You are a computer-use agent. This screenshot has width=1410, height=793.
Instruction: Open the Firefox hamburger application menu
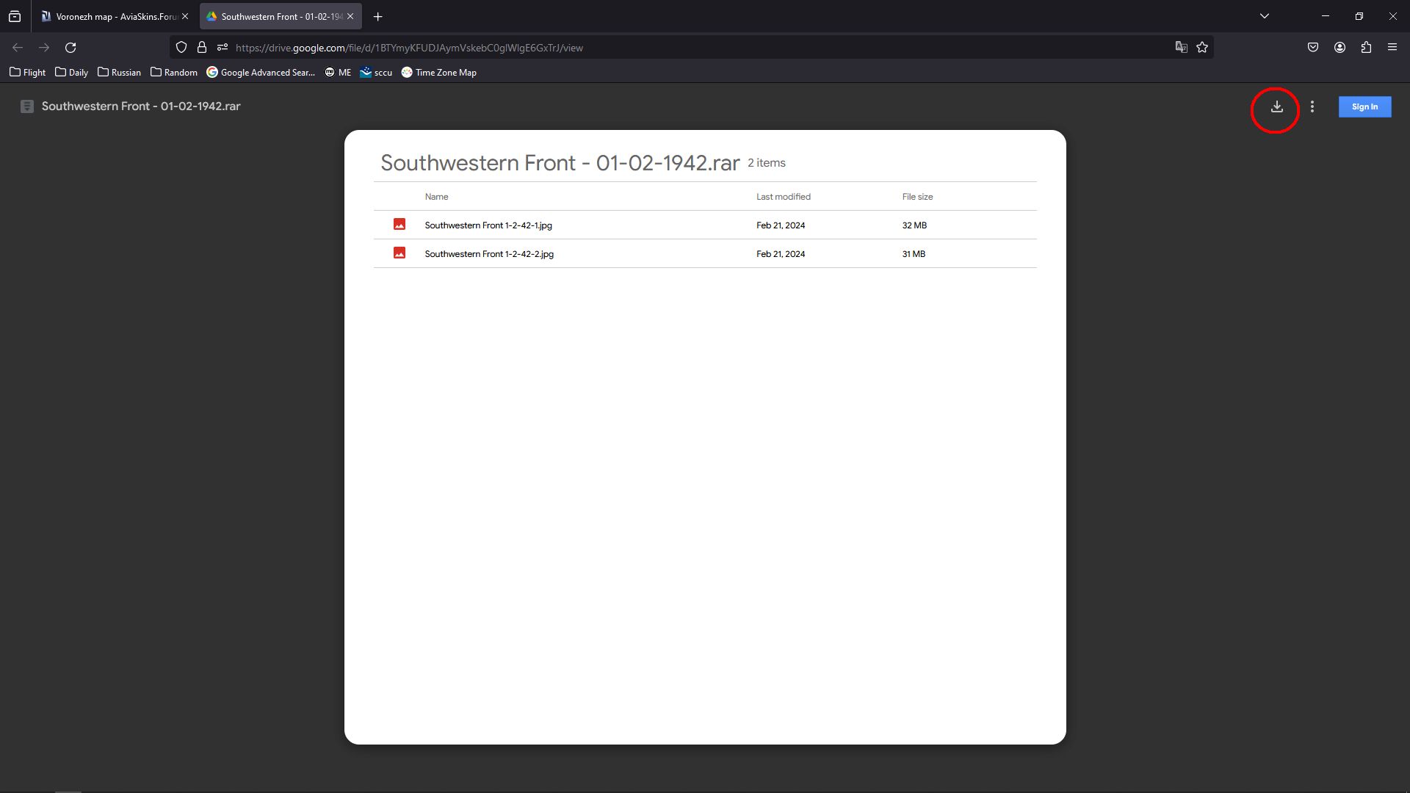1392,48
